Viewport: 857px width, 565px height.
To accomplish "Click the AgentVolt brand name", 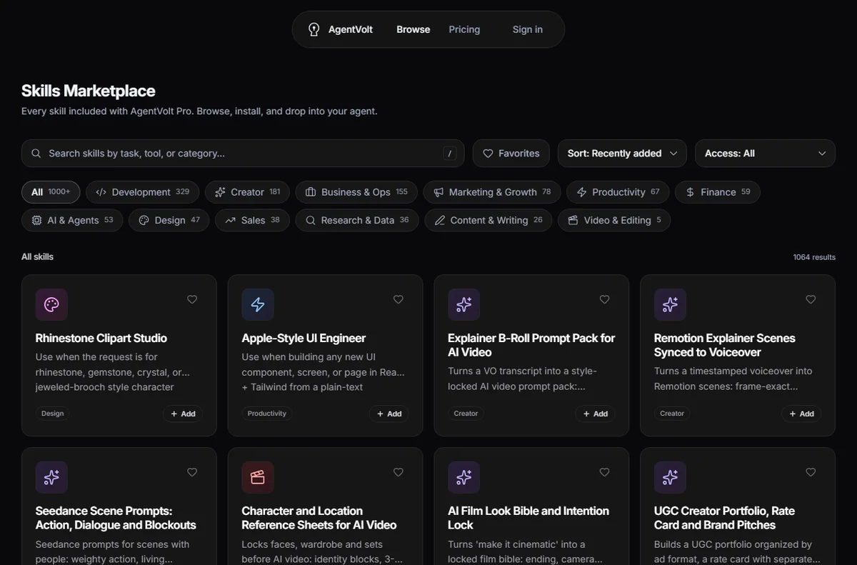I will coord(351,29).
